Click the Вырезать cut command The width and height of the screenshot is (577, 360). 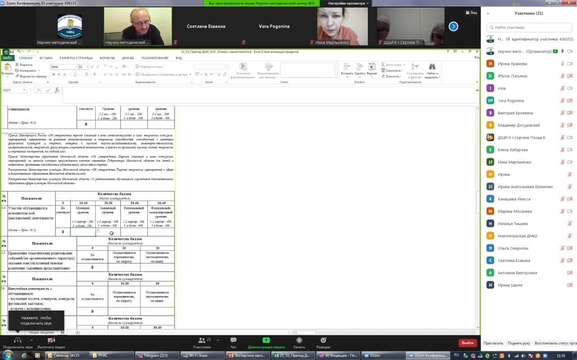(x=24, y=65)
